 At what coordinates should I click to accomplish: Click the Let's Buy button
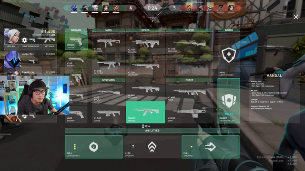click(x=11, y=46)
